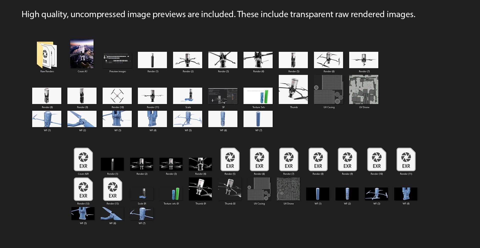
Task: Open the Texture Sets image
Action: point(258,96)
